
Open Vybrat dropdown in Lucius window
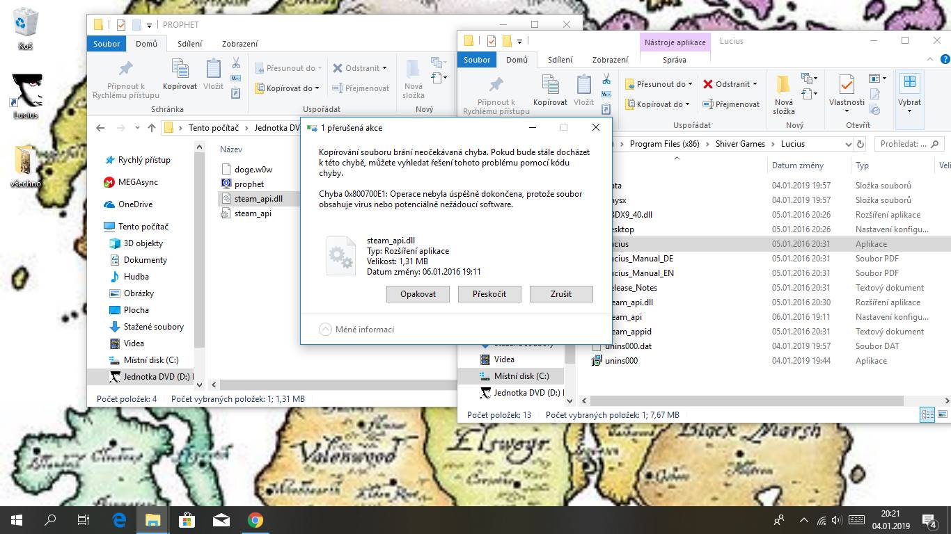tap(909, 95)
